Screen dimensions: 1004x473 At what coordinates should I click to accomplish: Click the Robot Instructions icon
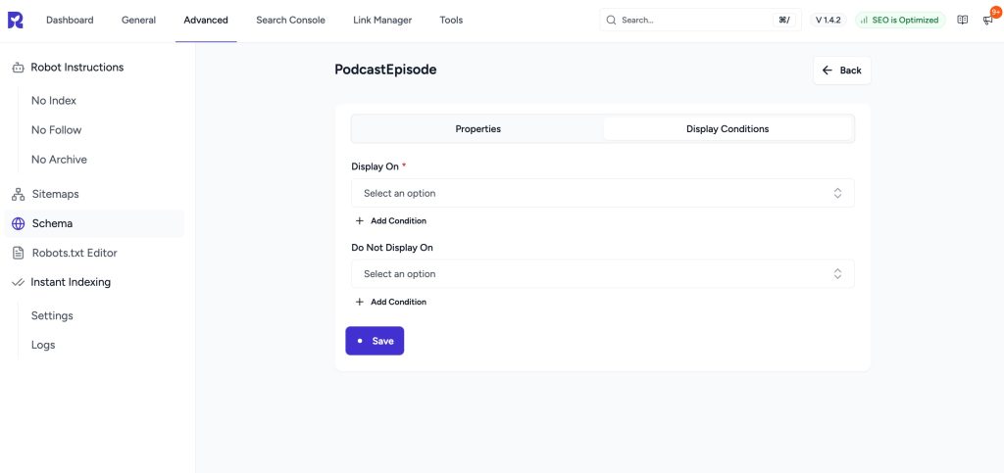tap(18, 68)
